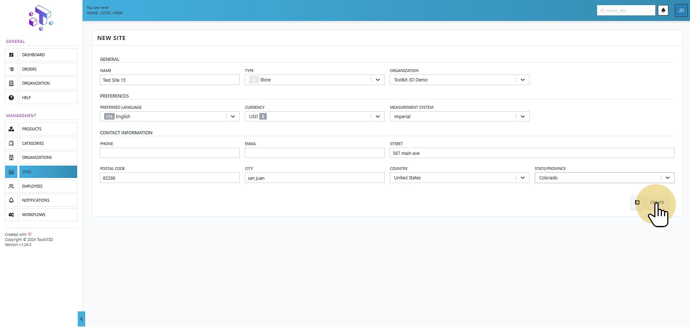
Task: Click the Create button
Action: pyautogui.click(x=657, y=202)
